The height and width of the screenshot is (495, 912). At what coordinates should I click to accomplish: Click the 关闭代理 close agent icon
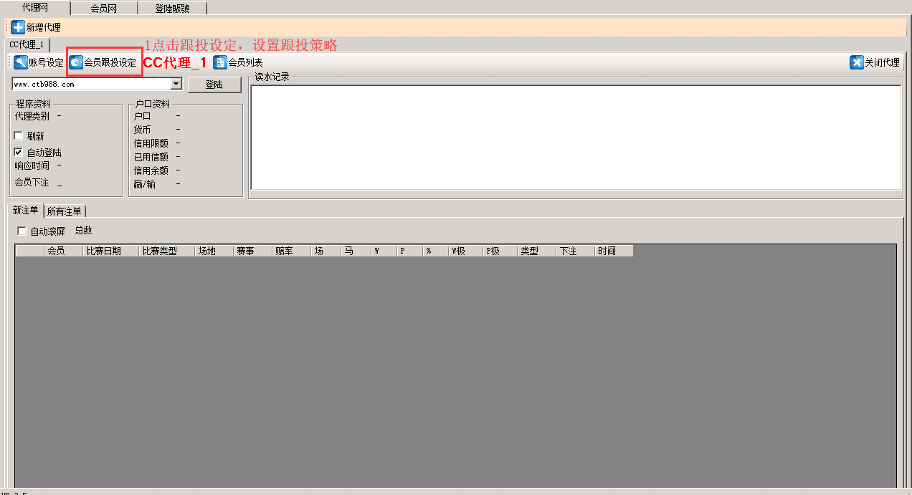(x=857, y=62)
